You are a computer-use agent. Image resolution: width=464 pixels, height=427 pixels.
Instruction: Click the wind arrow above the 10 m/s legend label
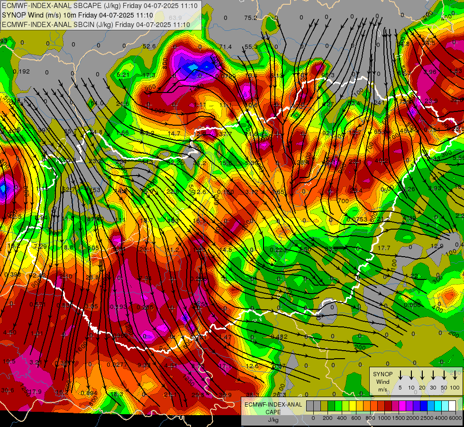click(x=411, y=375)
